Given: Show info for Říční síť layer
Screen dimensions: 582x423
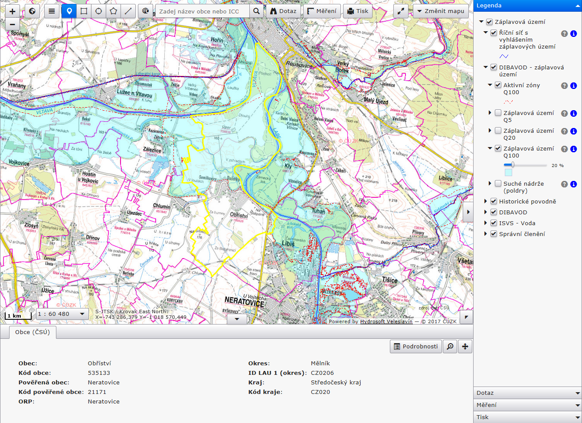Looking at the screenshot, I should (x=573, y=33).
